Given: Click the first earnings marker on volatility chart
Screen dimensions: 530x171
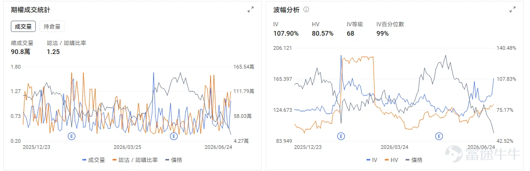Looking at the screenshot, I should 341,136.
